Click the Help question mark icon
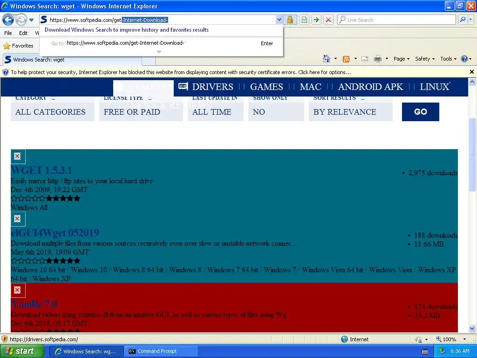 [x=464, y=59]
